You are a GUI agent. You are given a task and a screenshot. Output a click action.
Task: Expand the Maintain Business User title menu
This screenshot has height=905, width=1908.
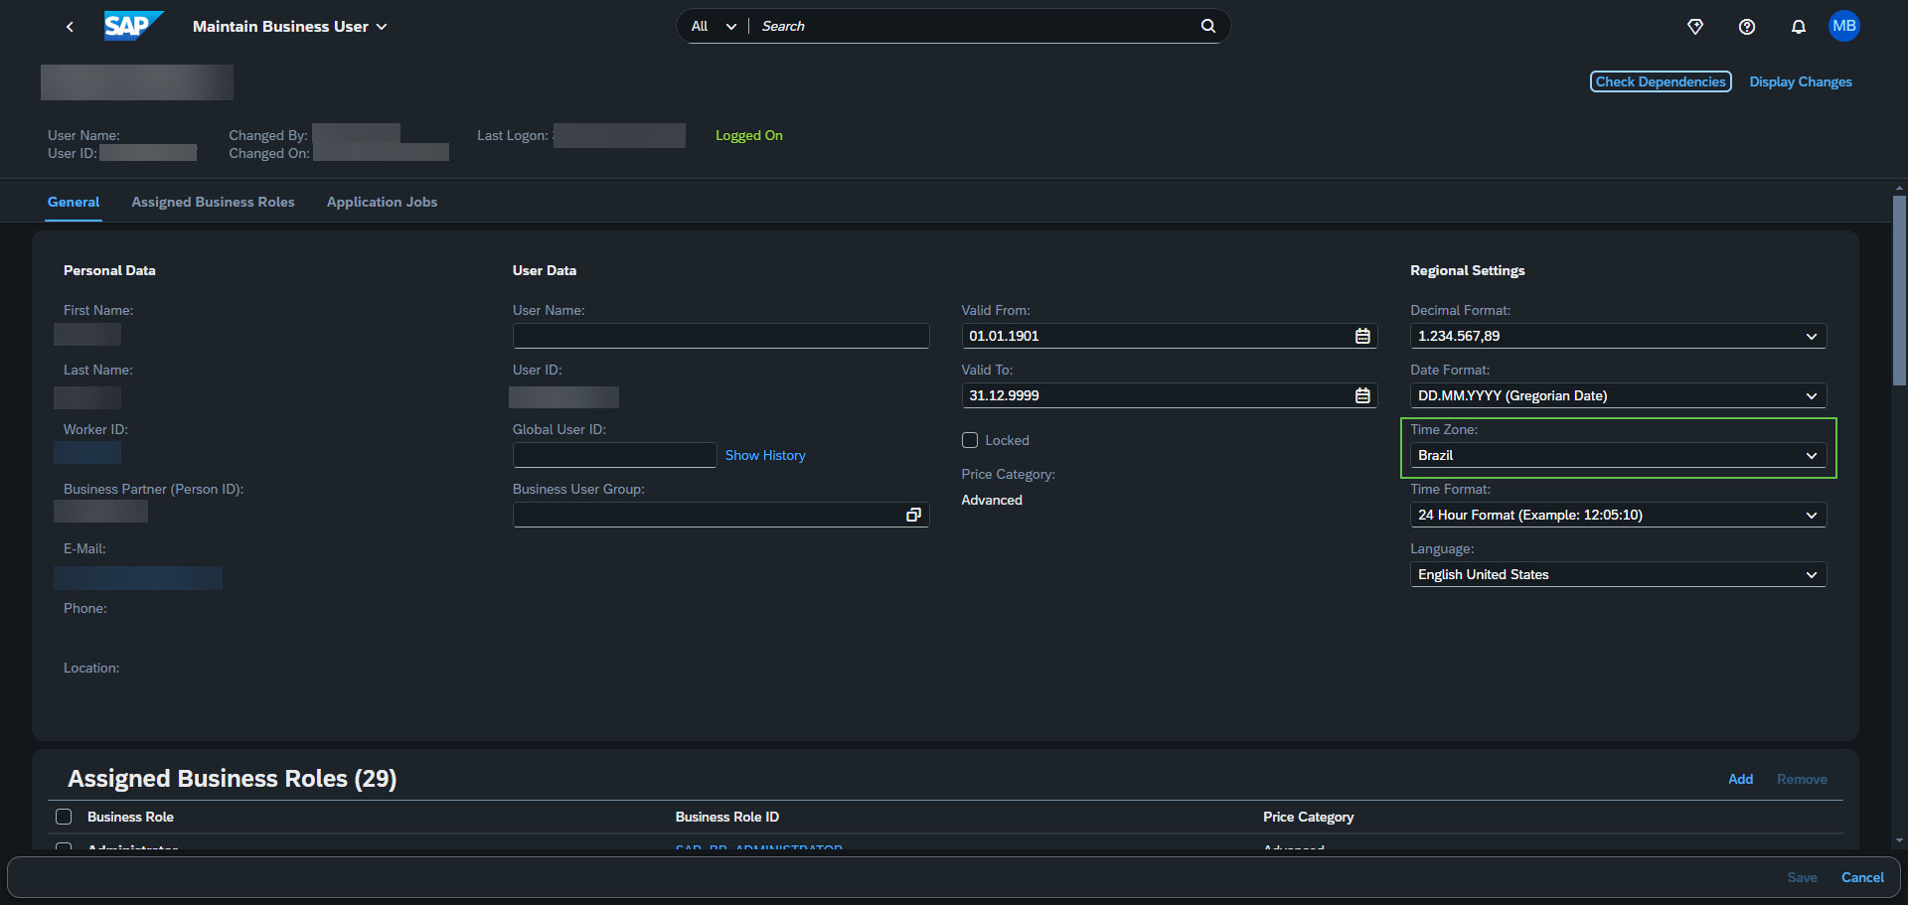(x=289, y=27)
